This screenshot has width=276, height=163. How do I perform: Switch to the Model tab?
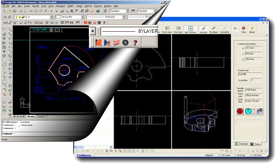point(31,116)
